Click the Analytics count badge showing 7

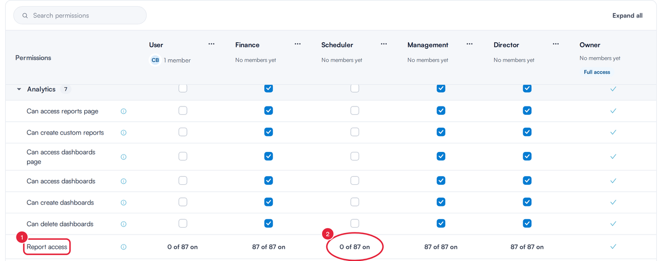(66, 89)
